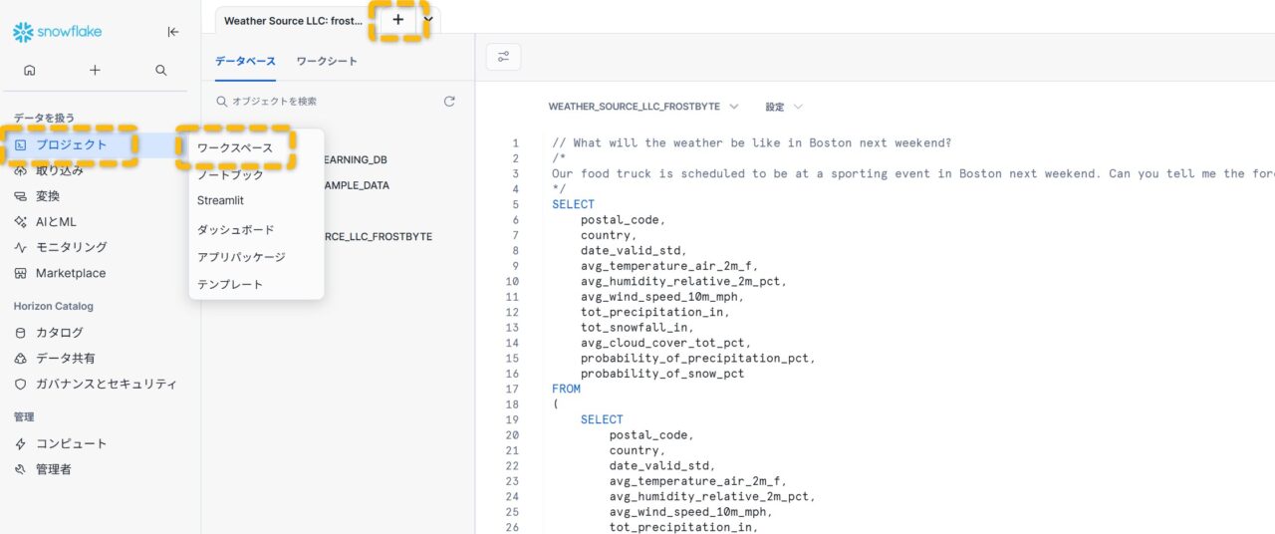This screenshot has height=534, width=1275.
Task: Open ダッシュボード from the flyout menu
Action: [235, 229]
